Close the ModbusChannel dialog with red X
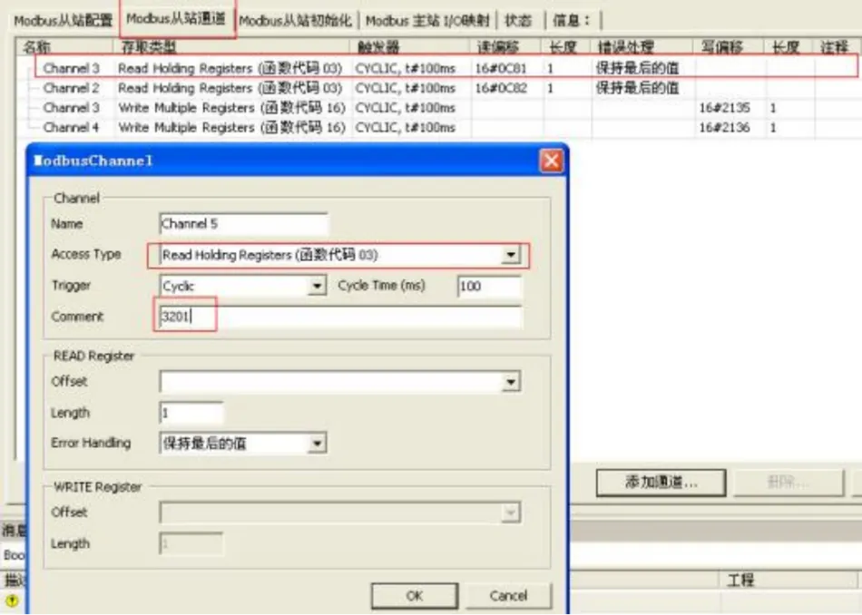 (x=551, y=161)
